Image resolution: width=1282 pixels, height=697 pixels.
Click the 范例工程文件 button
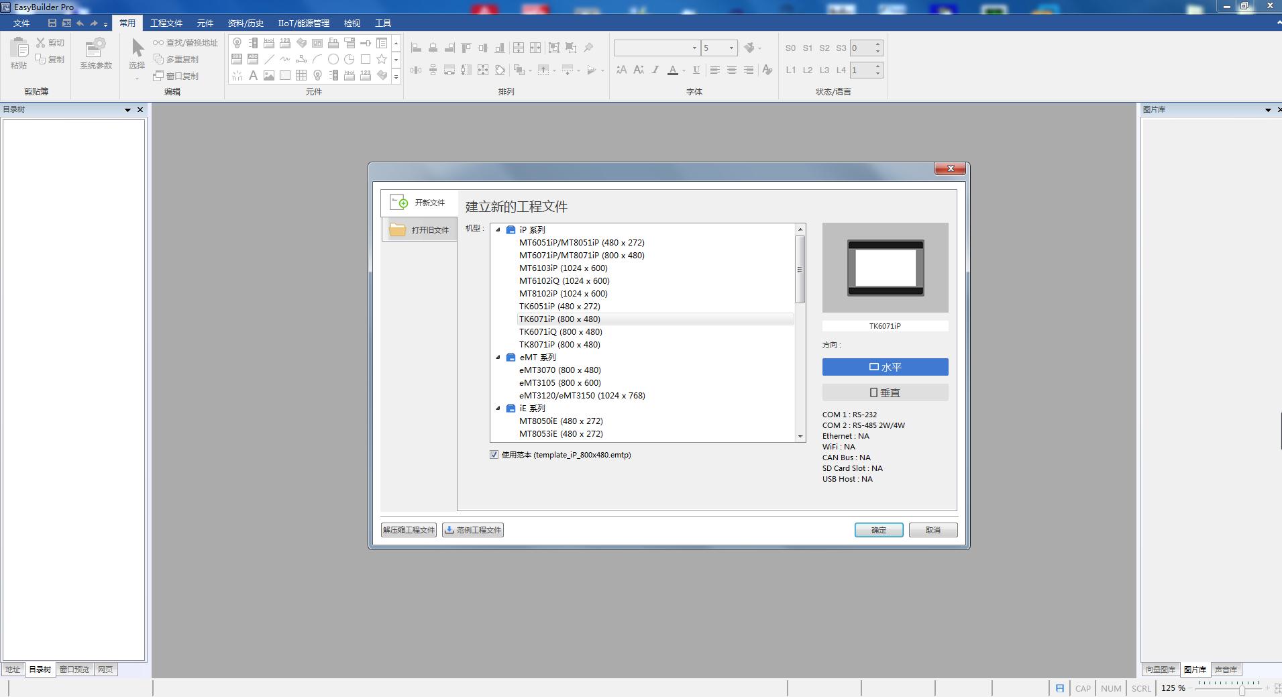point(473,530)
